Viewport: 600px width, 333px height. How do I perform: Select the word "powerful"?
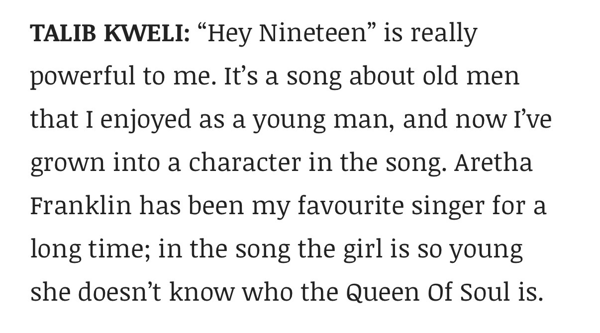point(79,78)
